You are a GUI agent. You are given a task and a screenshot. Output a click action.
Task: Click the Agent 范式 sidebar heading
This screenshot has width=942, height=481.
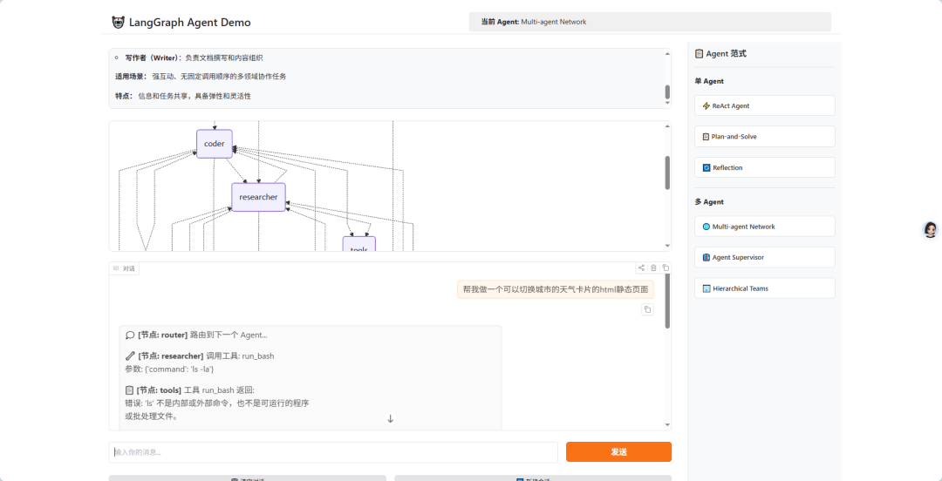[727, 53]
